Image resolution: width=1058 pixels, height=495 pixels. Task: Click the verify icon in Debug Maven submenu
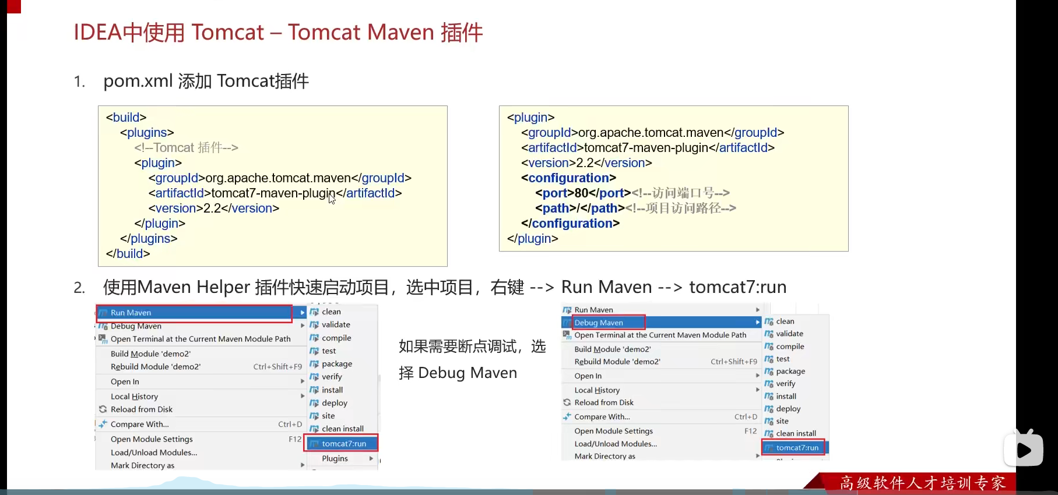pyautogui.click(x=769, y=384)
